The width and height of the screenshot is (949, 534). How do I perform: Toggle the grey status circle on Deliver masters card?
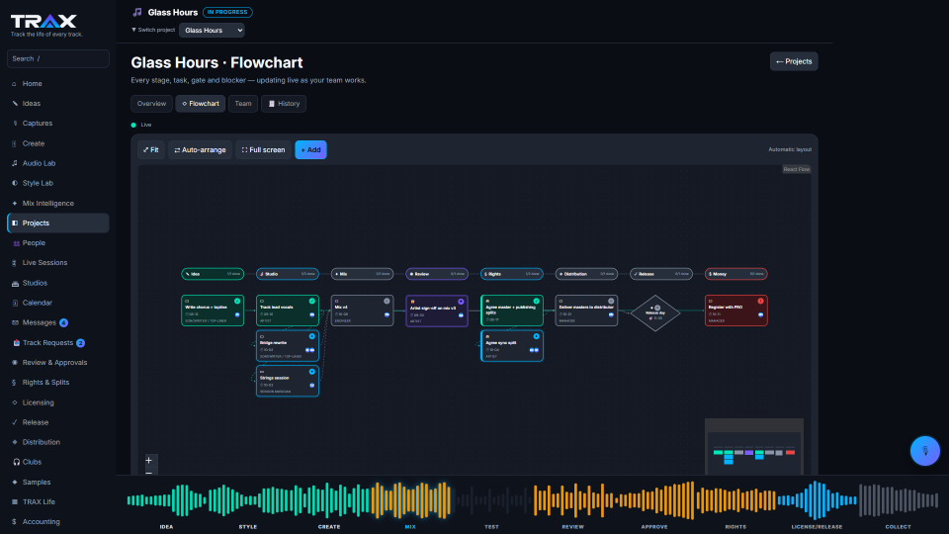pos(611,301)
